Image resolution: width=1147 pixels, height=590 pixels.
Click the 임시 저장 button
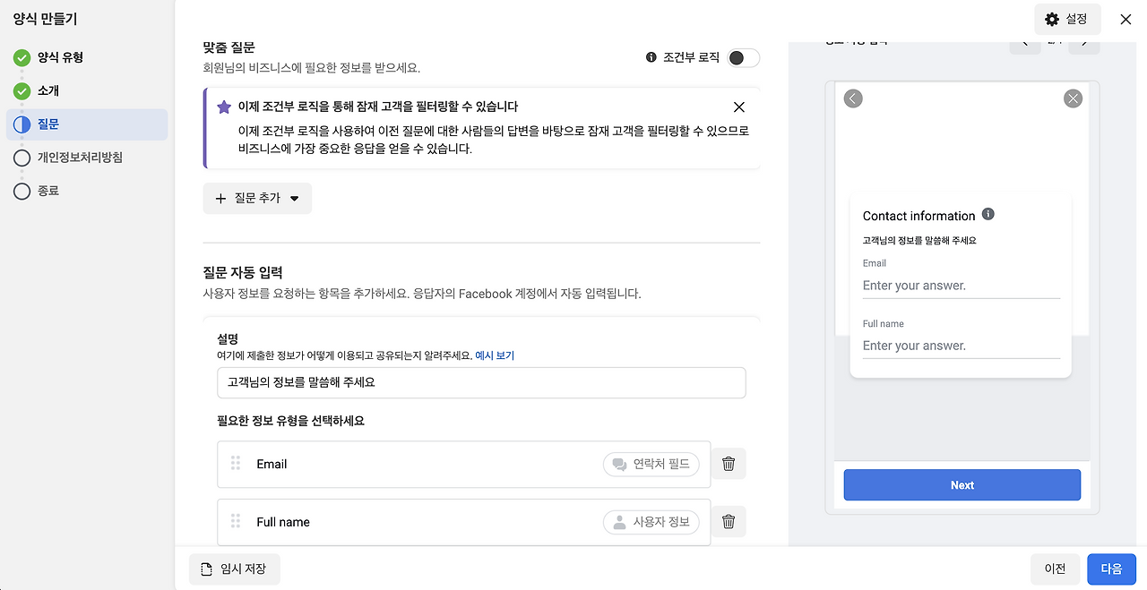(234, 569)
